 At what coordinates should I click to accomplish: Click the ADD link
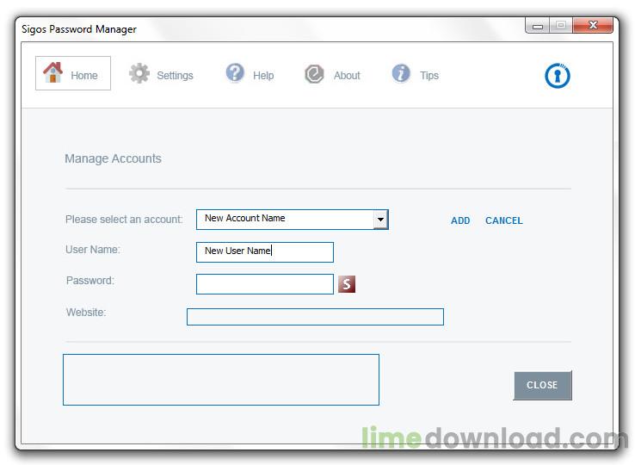[460, 220]
